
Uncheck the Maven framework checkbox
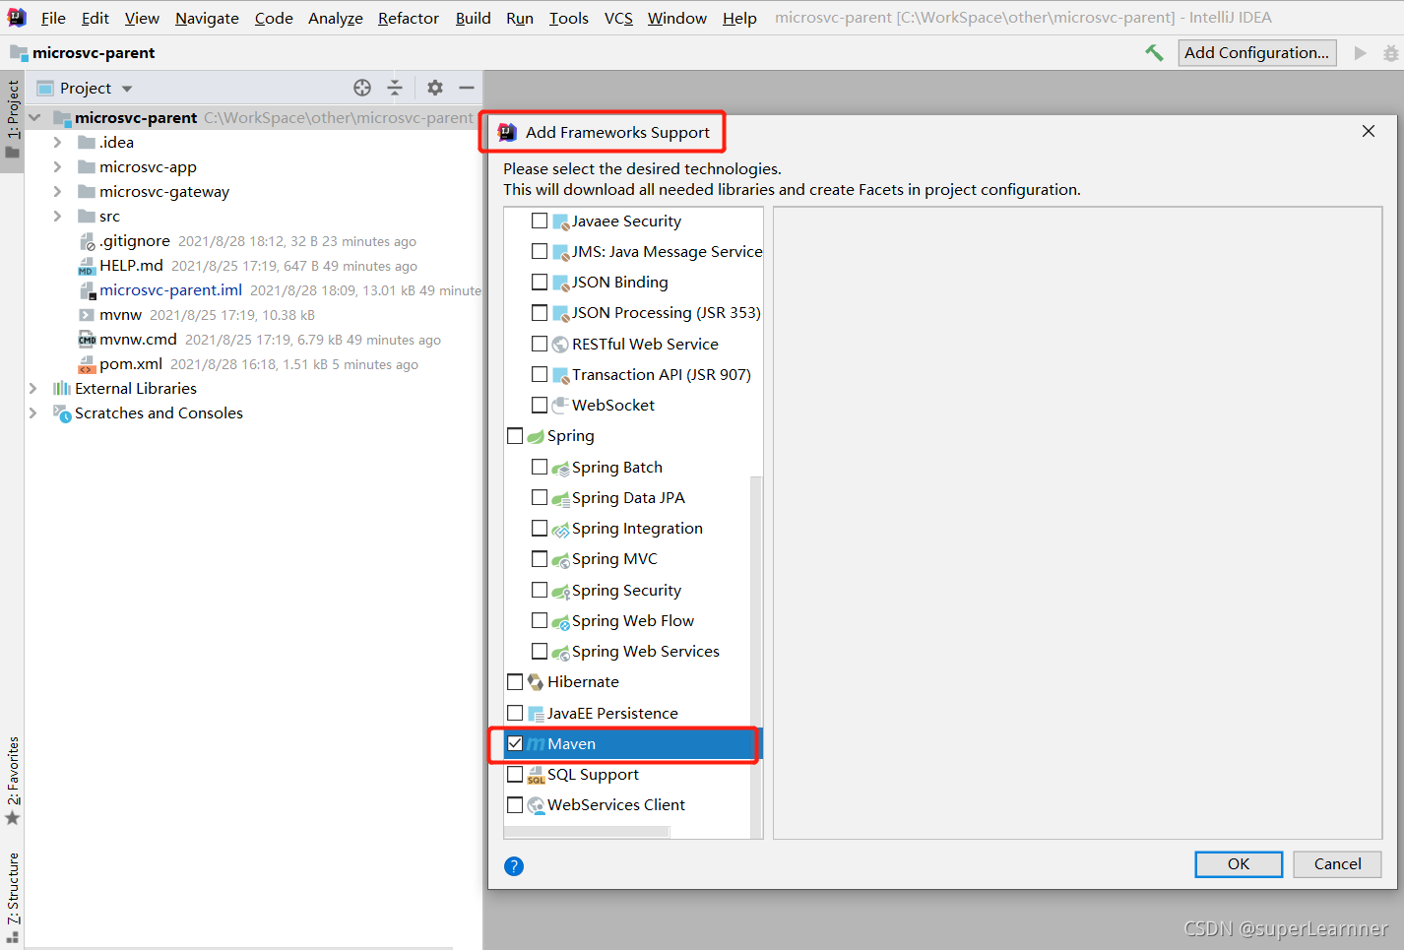[515, 743]
